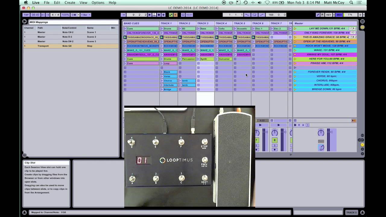Click the round icon above the yellow view button
Image resolution: width=386 pixels, height=217 pixels.
coord(362,22)
